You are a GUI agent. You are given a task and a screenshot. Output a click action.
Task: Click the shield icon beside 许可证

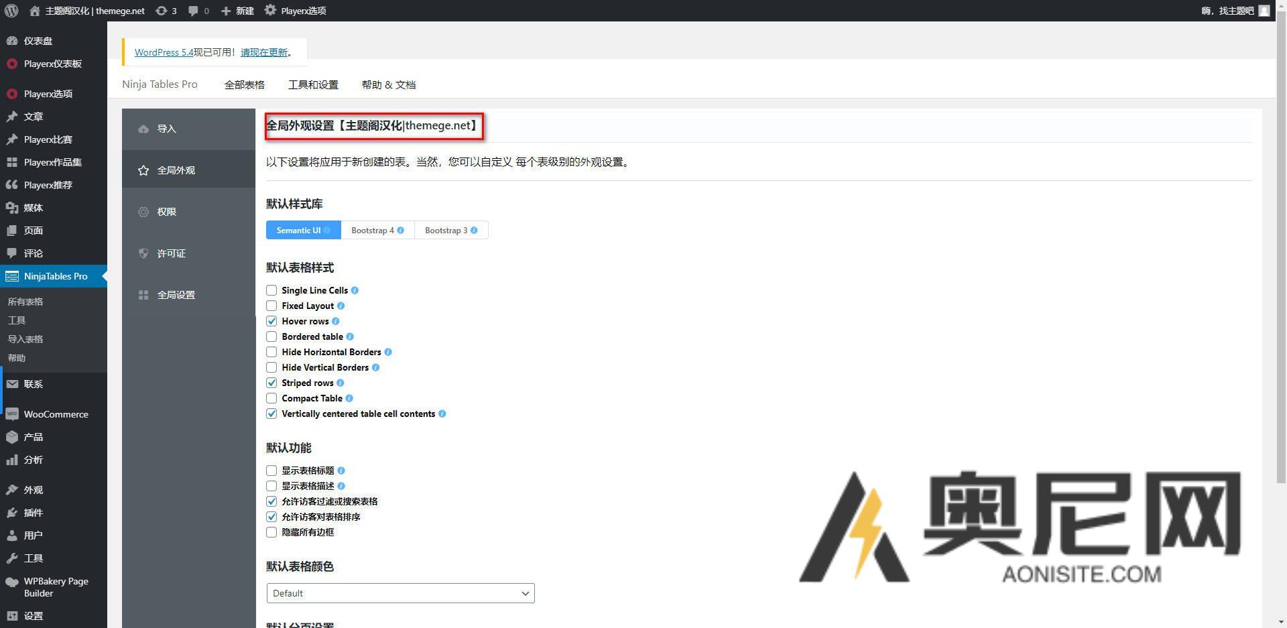[143, 253]
